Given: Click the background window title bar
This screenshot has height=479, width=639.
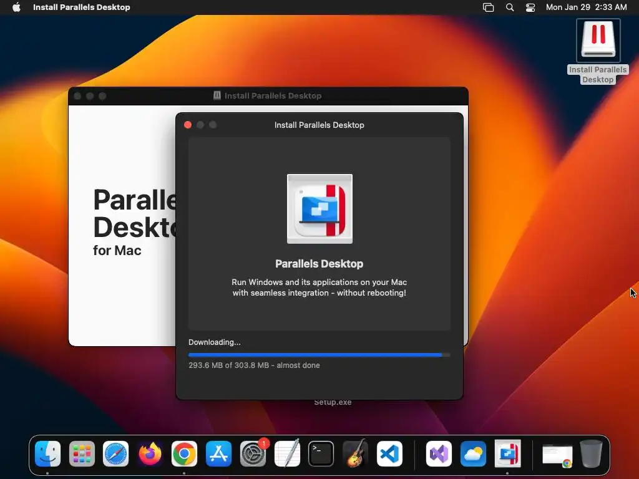Looking at the screenshot, I should (x=268, y=95).
